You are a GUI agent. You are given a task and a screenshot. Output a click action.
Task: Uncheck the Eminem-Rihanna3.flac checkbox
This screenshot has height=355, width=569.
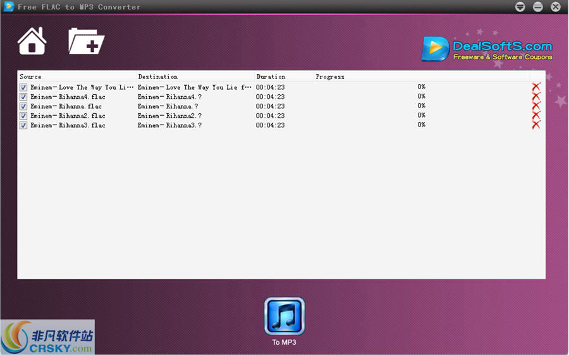[x=23, y=125]
